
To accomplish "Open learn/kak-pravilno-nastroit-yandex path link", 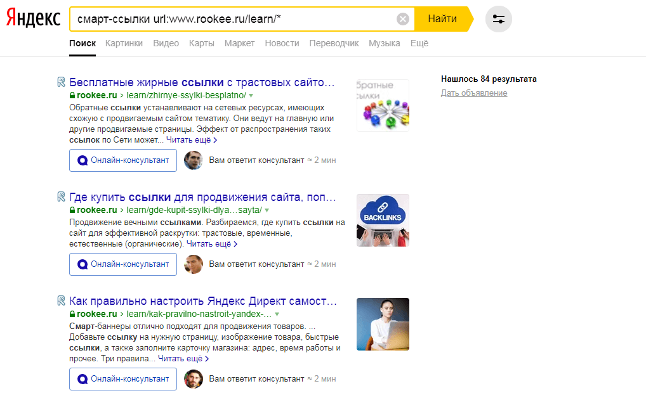I will coord(199,314).
